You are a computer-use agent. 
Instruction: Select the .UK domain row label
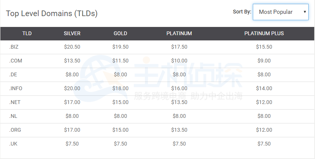[13, 144]
